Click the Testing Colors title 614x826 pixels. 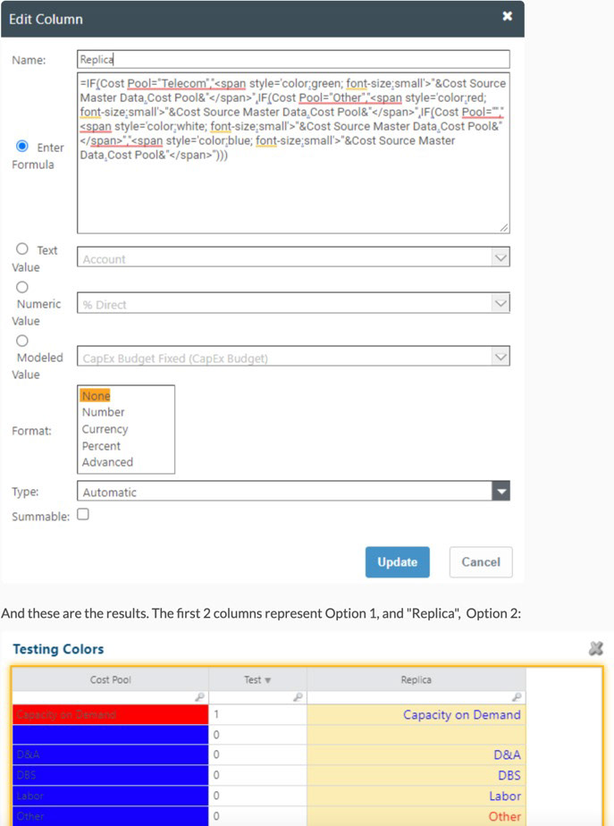[58, 649]
